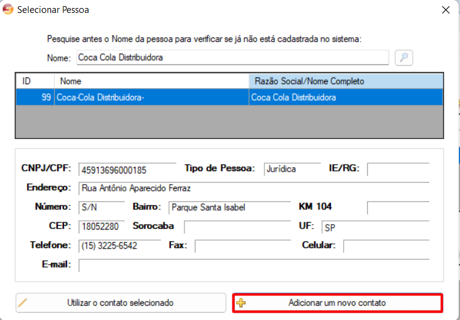Click the empty Celular field
Image resolution: width=460 pixels, height=320 pixels.
coord(386,246)
